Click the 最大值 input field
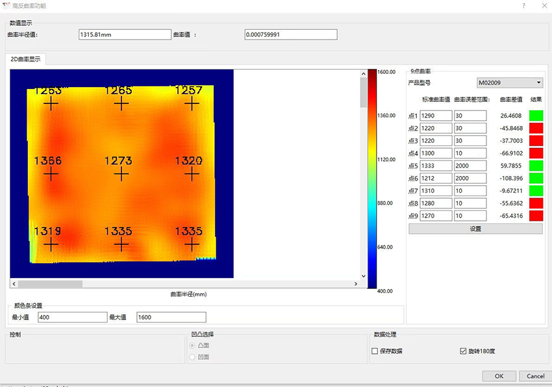The image size is (552, 387). (171, 318)
